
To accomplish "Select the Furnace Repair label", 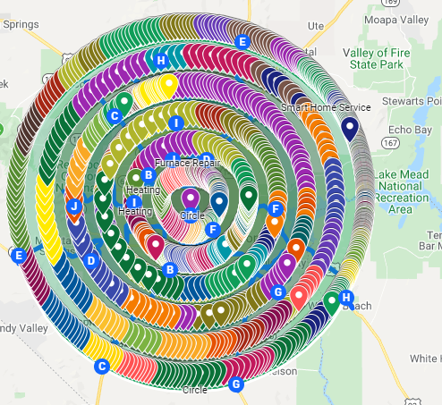I will click(188, 163).
